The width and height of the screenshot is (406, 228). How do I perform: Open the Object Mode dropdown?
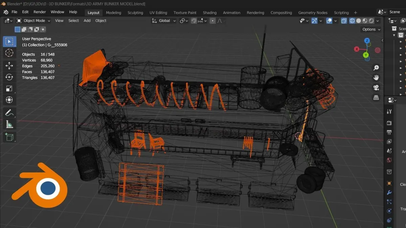click(33, 21)
